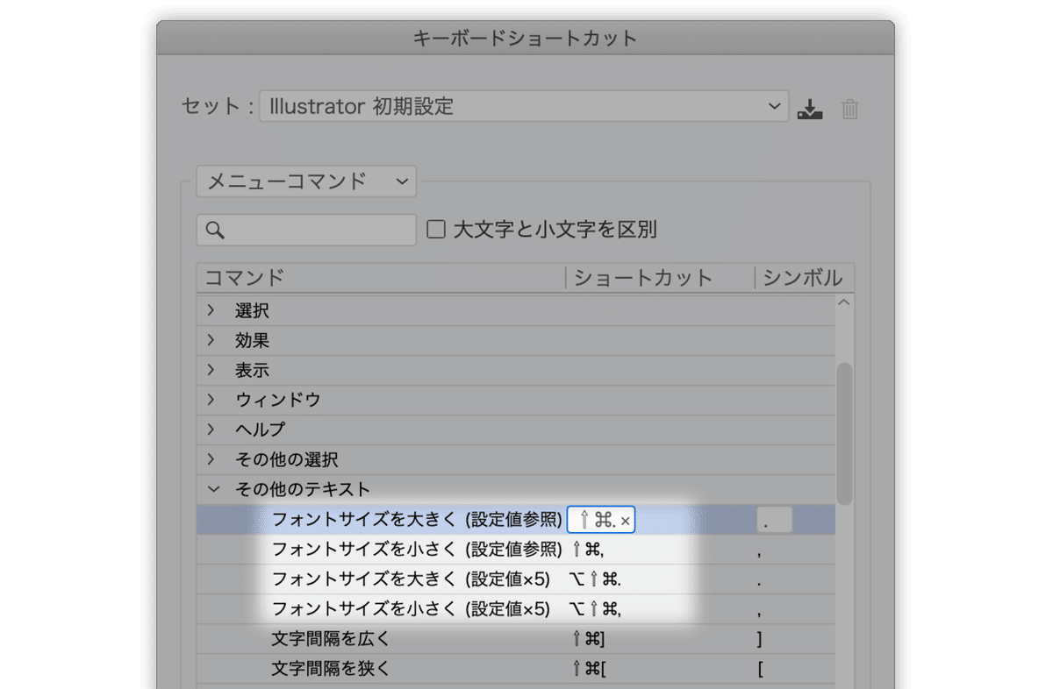
Task: Click shortcut ⌥⇧⌘. of フォントサイズを大きく (設定値×5)
Action: 596,579
